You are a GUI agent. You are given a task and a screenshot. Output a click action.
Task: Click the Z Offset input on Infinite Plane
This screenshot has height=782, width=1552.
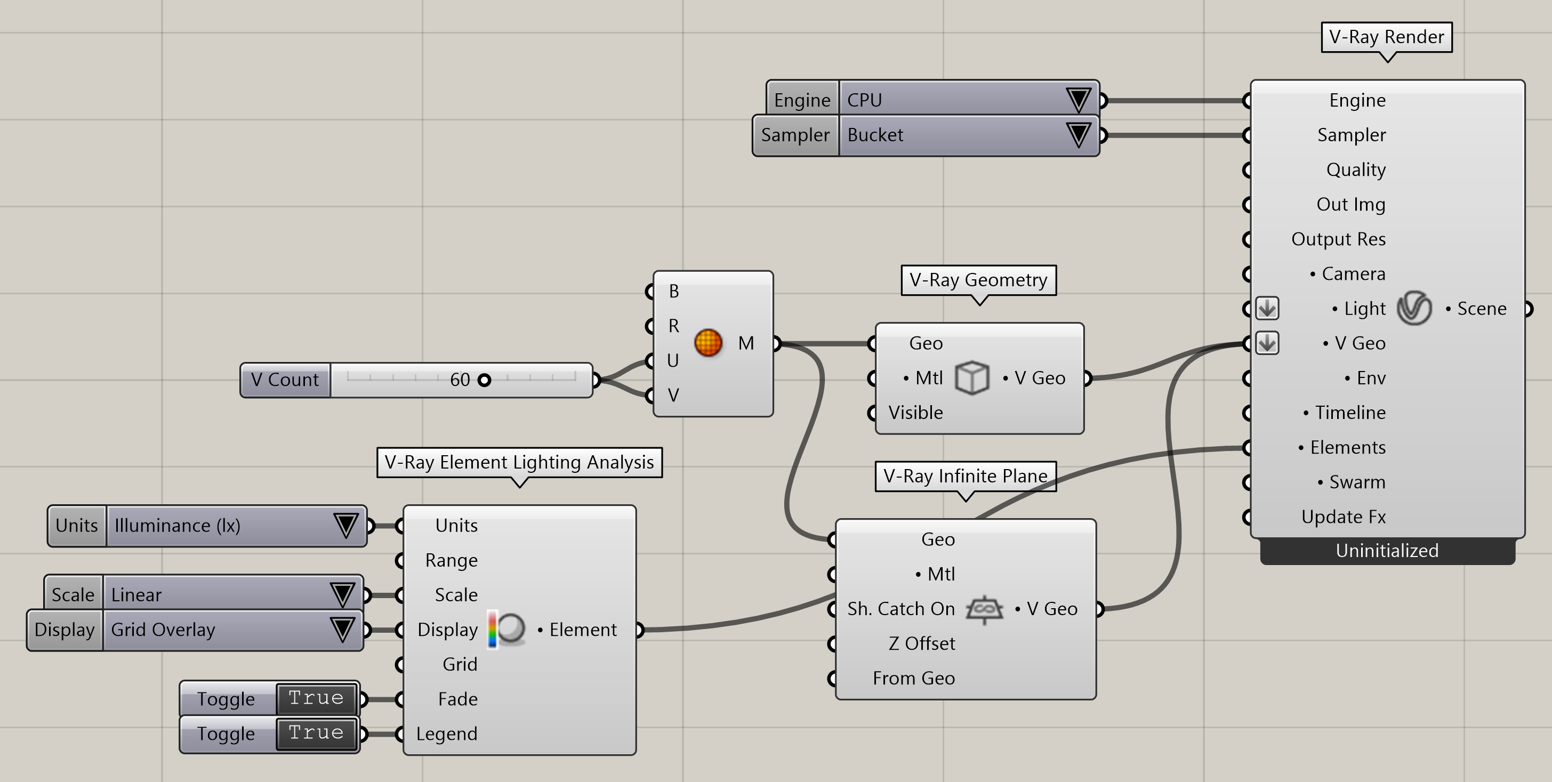click(x=921, y=644)
